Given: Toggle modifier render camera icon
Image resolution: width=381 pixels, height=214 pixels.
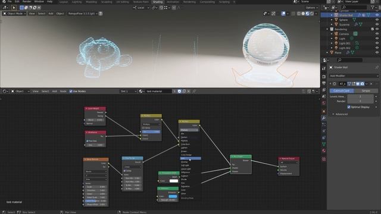Looking at the screenshot, I should click(363, 84).
